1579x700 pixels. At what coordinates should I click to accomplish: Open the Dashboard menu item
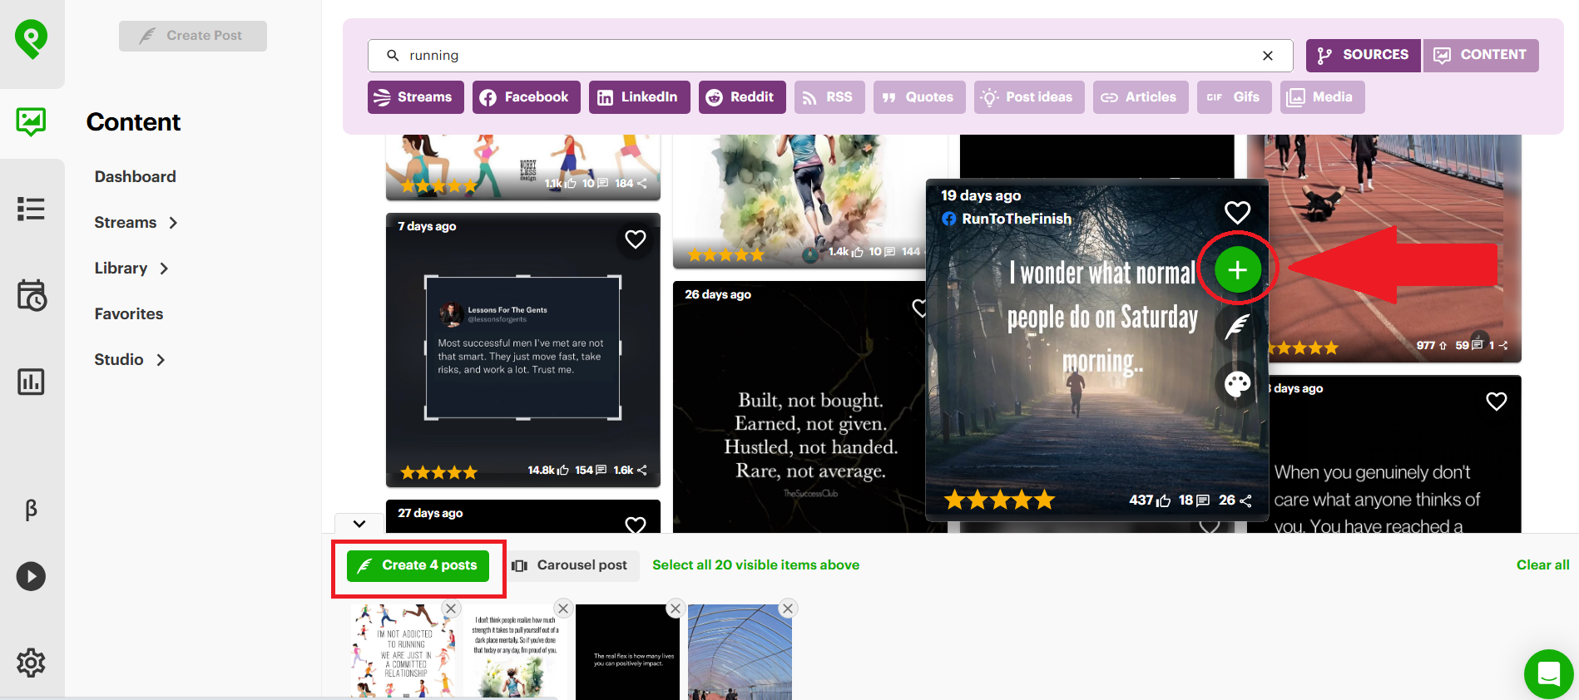coord(135,176)
